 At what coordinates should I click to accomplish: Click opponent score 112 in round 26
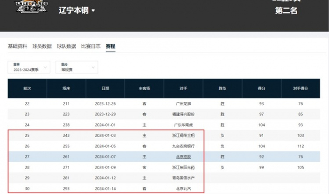(300, 146)
